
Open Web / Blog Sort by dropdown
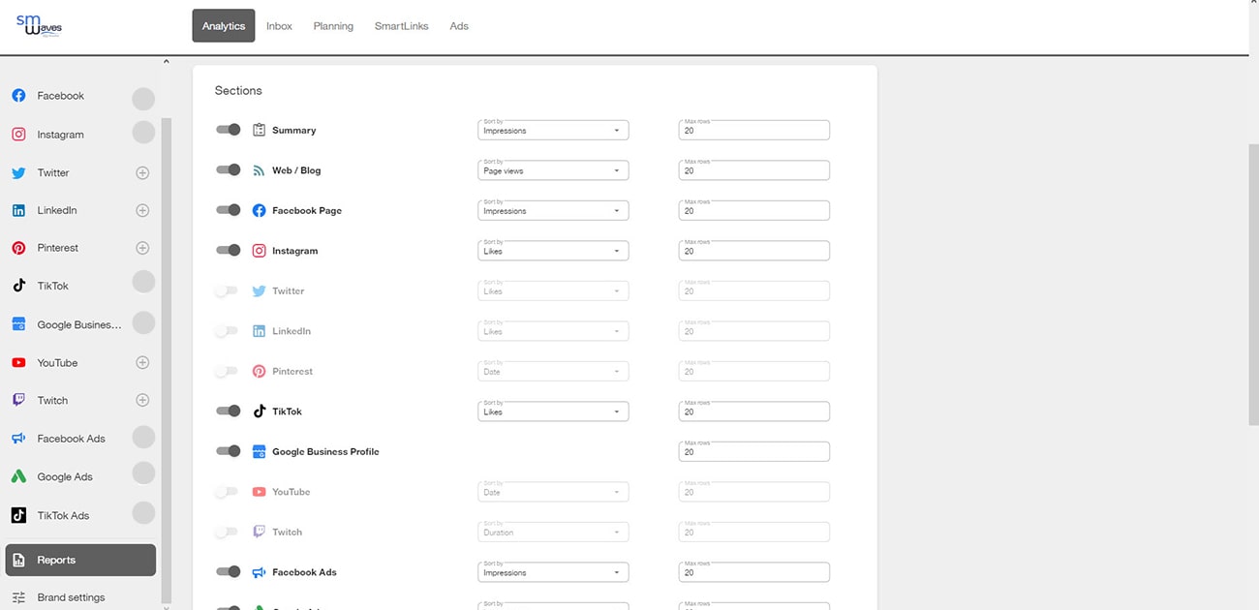click(x=553, y=170)
